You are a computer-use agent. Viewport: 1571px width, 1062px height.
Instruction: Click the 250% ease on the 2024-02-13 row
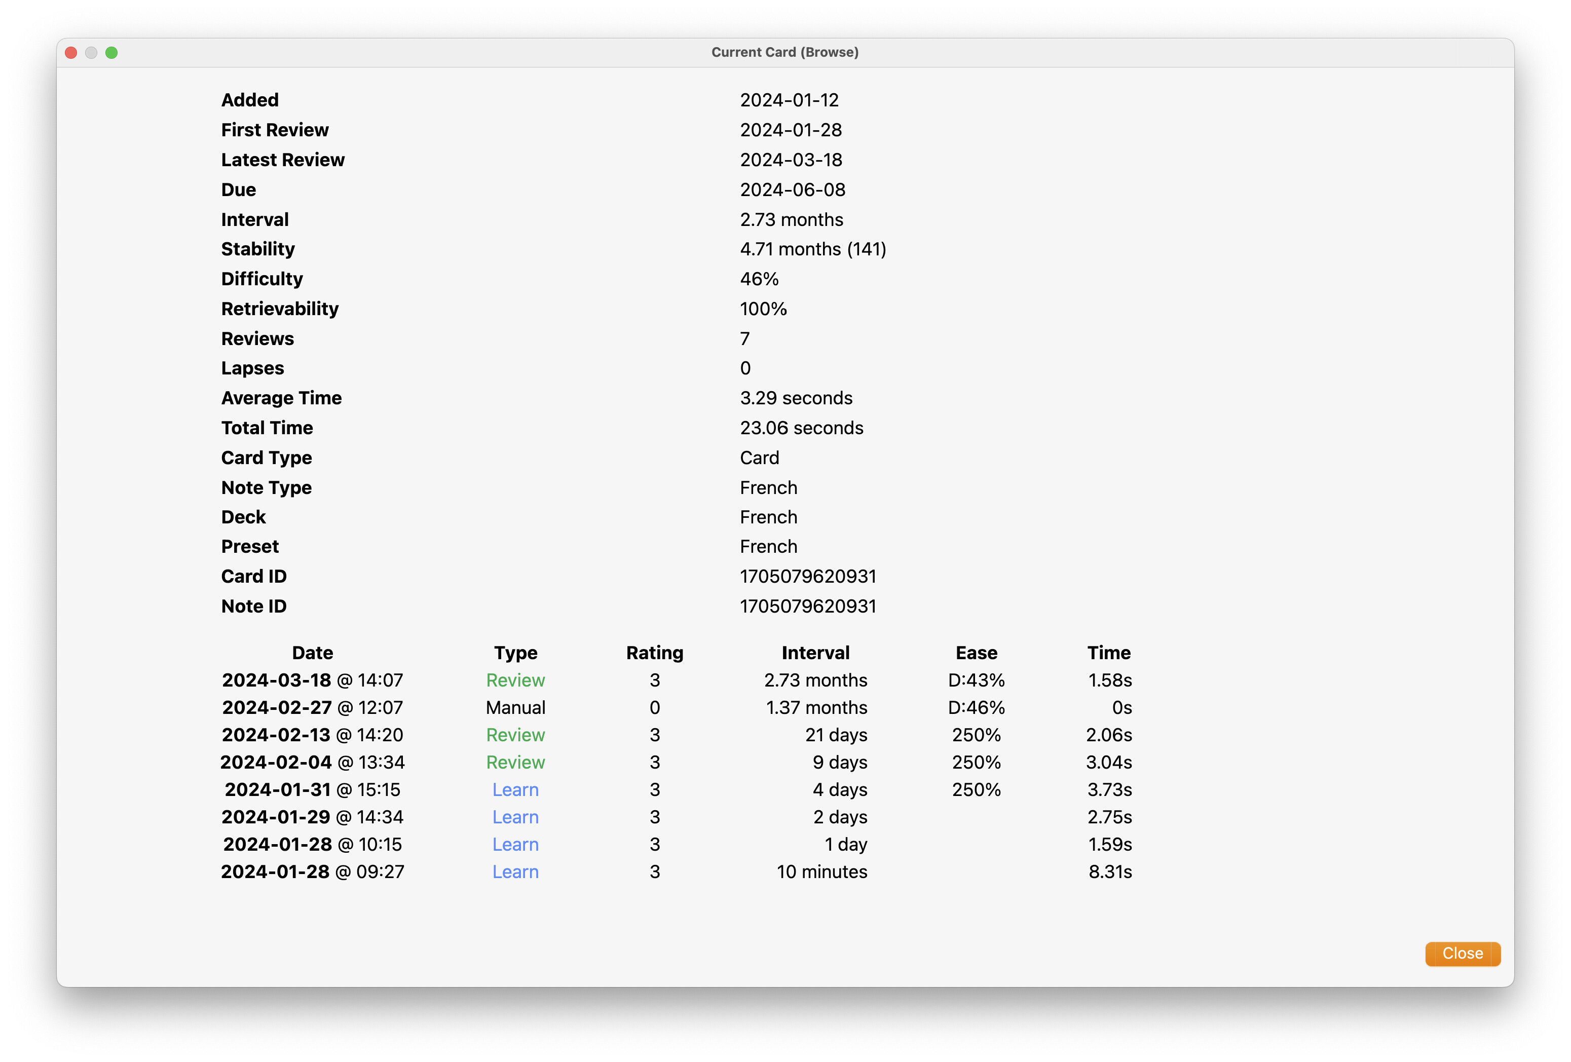(976, 735)
